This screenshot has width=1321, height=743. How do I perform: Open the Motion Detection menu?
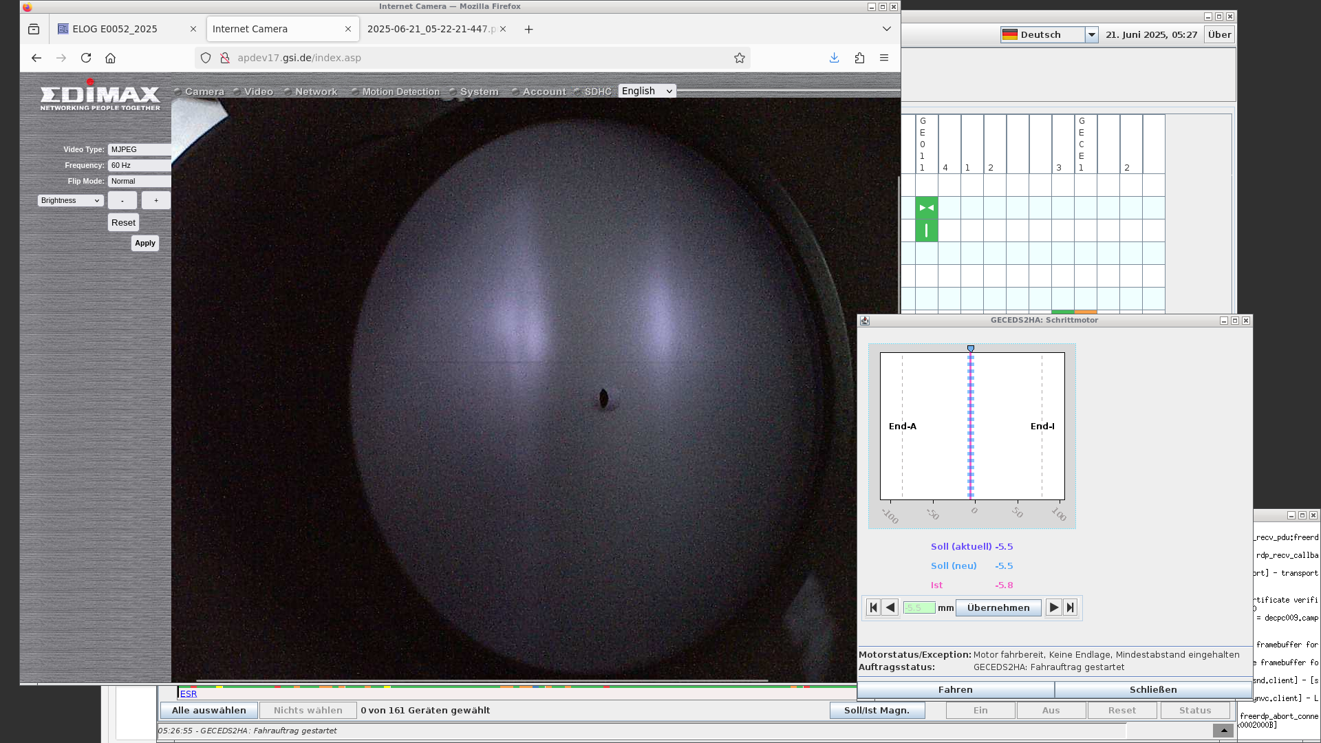coord(400,91)
